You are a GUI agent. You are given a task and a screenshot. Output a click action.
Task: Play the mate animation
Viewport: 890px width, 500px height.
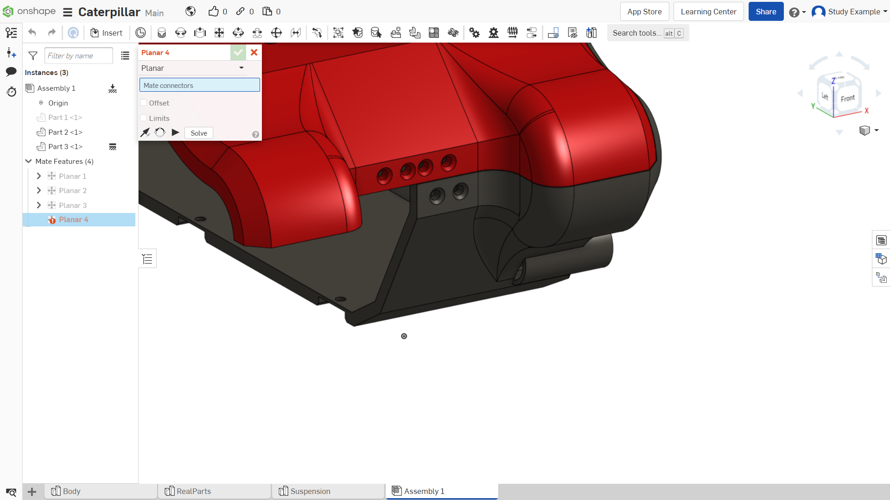click(175, 133)
